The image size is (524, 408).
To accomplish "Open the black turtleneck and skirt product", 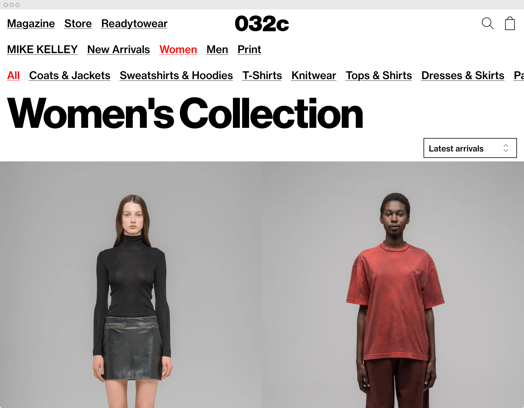I will (x=131, y=285).
